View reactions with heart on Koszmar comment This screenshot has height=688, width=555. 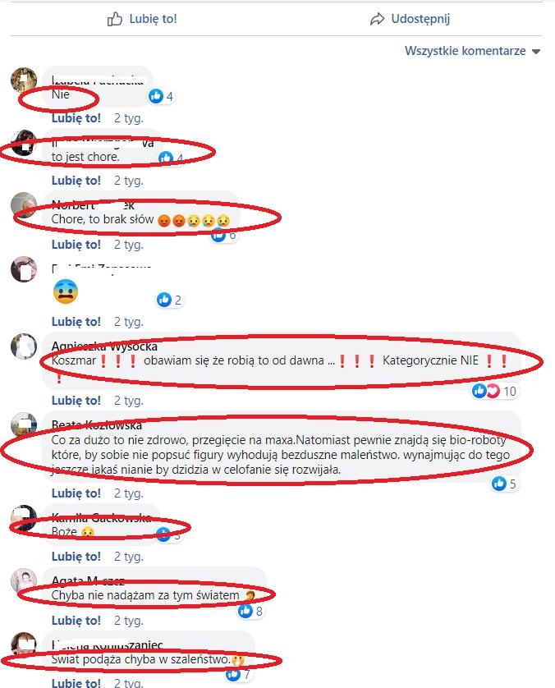(x=494, y=391)
